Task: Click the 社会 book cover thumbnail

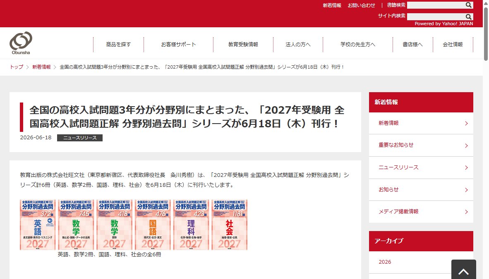Action: (x=230, y=225)
